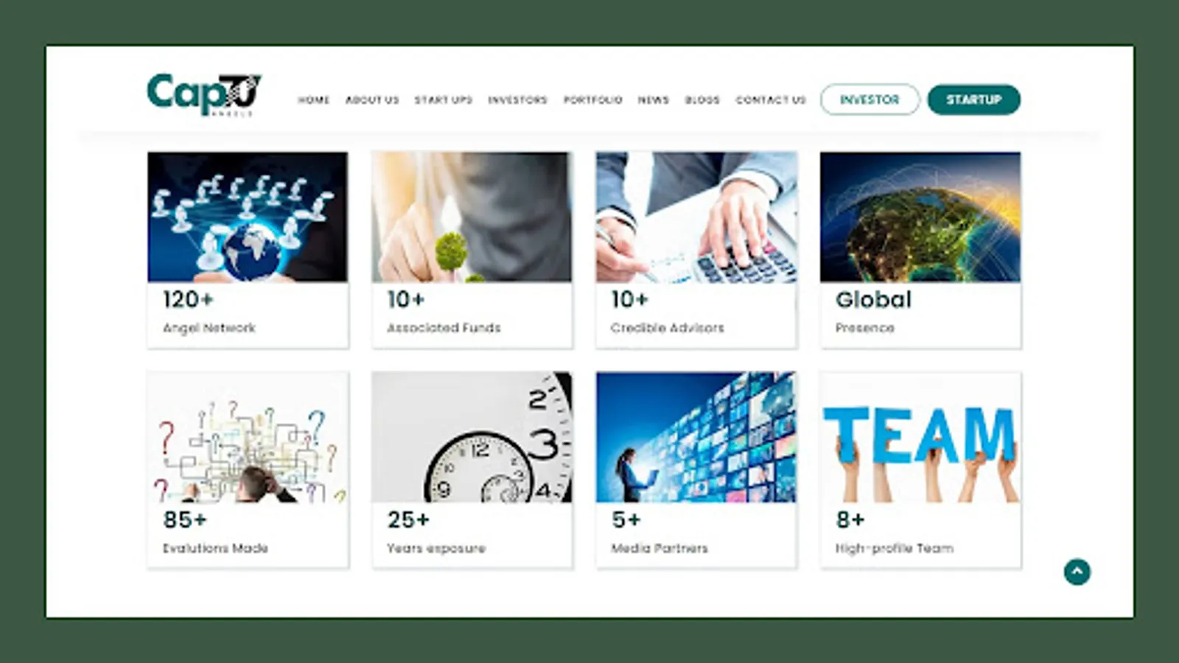Select the Global Presence globe image

click(x=920, y=217)
